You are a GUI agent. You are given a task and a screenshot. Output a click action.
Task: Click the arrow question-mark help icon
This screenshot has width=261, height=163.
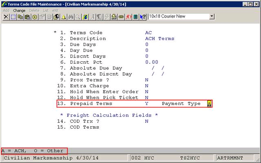(x=143, y=17)
